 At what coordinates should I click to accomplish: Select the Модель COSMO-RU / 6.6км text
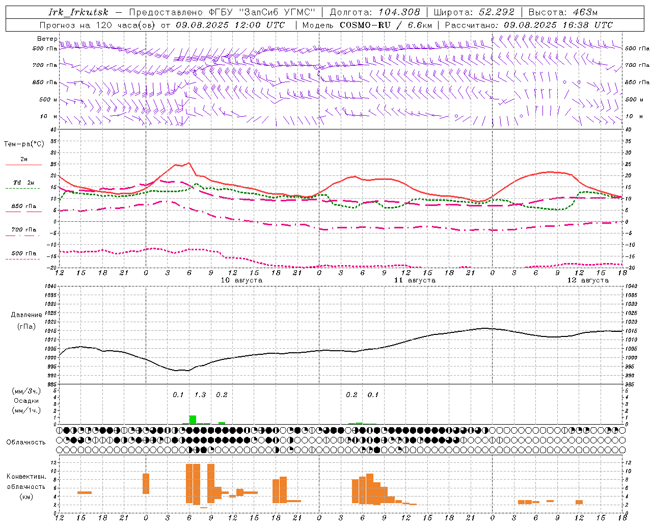coord(367,25)
